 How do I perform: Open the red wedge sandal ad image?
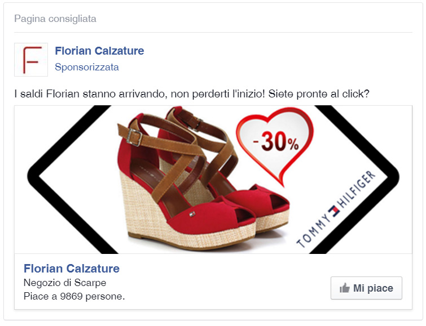point(213,180)
